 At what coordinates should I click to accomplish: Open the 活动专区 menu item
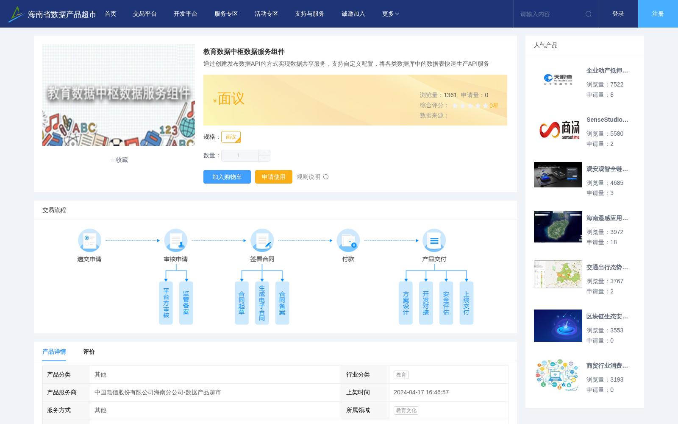coord(267,14)
